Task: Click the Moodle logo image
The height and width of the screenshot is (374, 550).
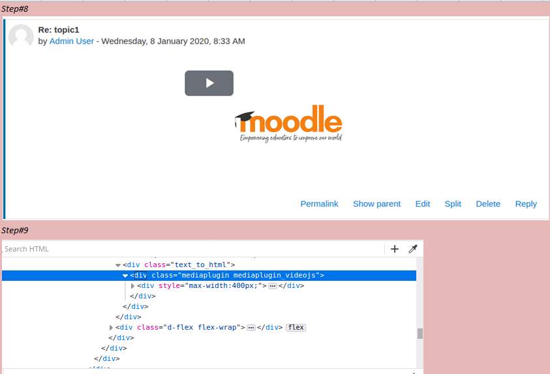Action: 288,123
